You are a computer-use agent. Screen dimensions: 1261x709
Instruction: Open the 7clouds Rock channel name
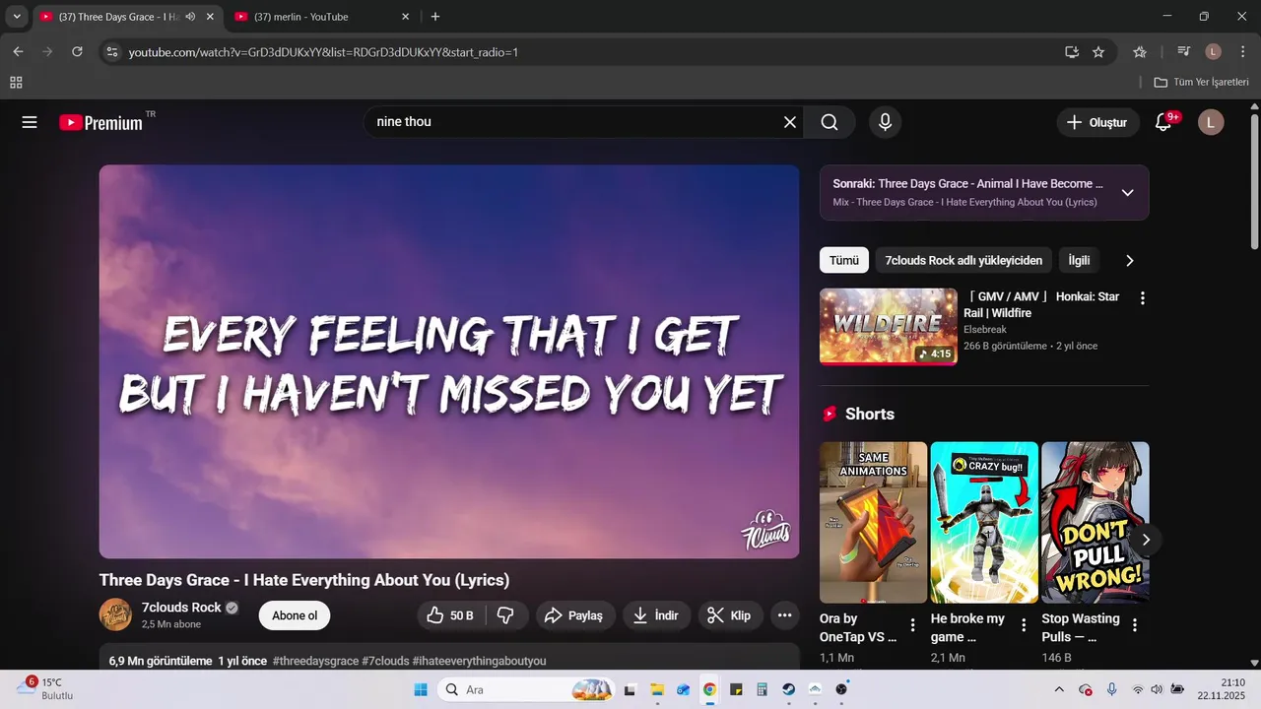point(181,608)
